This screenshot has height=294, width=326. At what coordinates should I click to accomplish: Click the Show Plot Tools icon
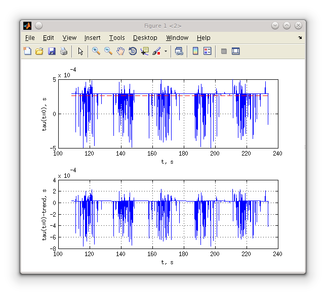tap(235, 51)
